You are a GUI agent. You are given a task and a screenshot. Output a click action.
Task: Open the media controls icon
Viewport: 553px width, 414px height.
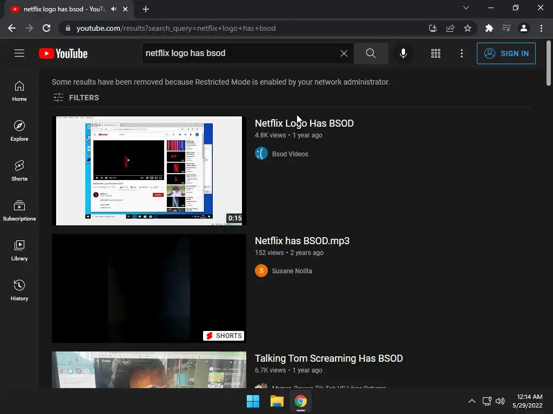(x=507, y=28)
